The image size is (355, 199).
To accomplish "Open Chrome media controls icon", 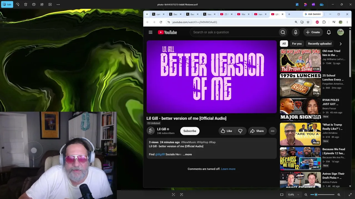I will [x=334, y=22].
